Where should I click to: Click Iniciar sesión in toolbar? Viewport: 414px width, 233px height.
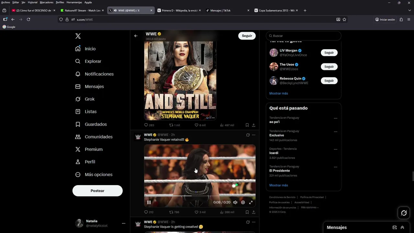(385, 19)
